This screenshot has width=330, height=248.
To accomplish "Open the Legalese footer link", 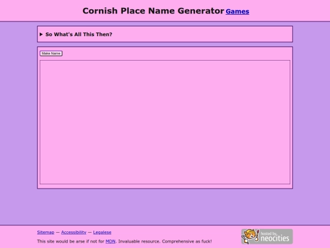I will tap(102, 232).
